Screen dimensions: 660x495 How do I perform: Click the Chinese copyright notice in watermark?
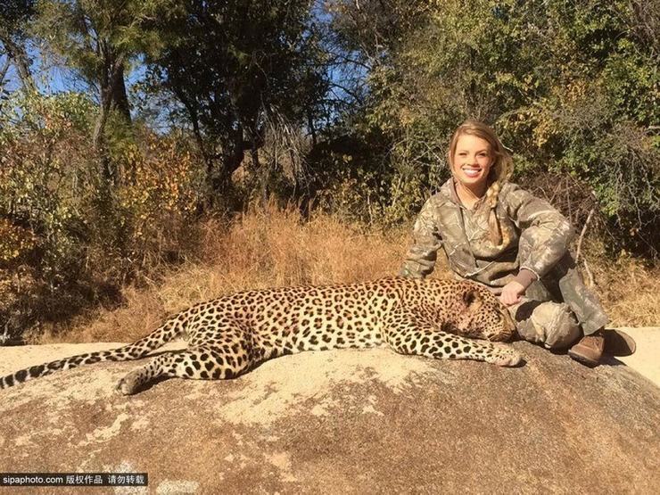pos(105,480)
